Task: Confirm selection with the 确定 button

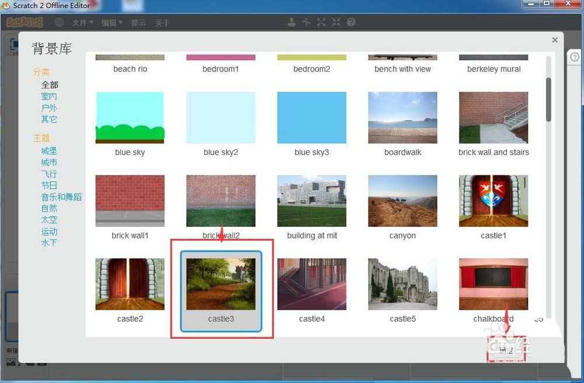Action: pos(506,350)
